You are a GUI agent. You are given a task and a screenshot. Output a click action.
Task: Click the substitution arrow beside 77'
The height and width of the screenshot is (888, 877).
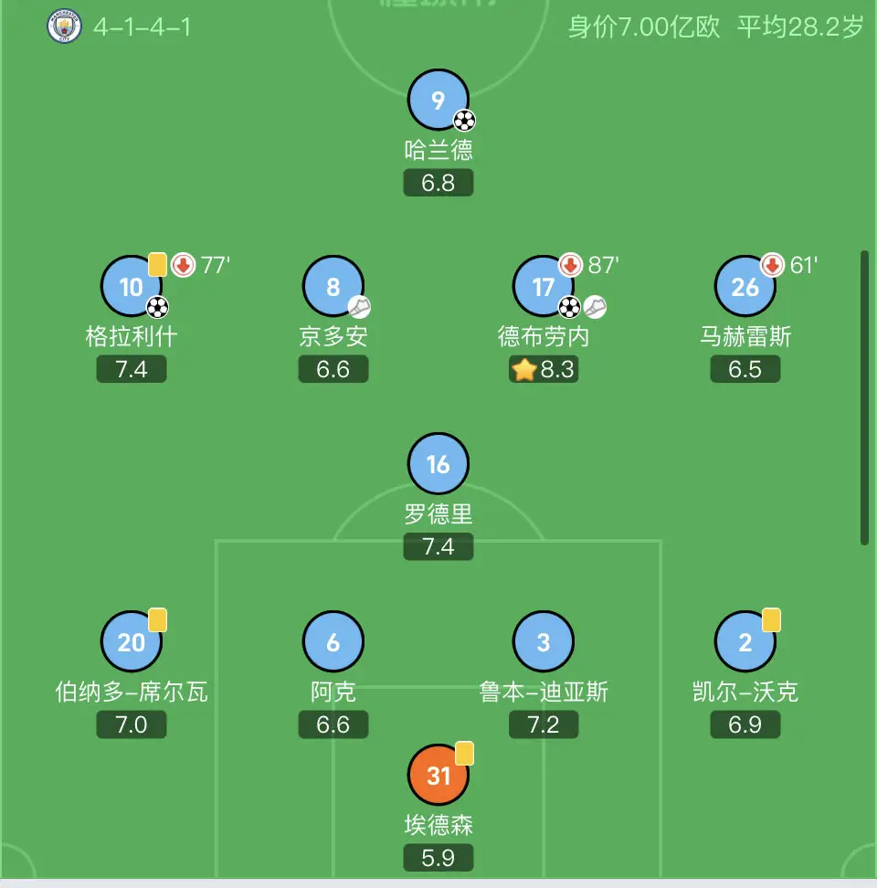(x=183, y=264)
